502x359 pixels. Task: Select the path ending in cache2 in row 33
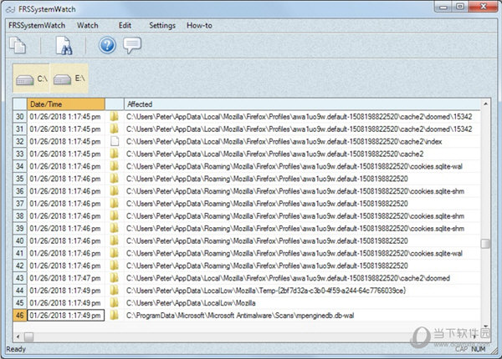point(274,154)
